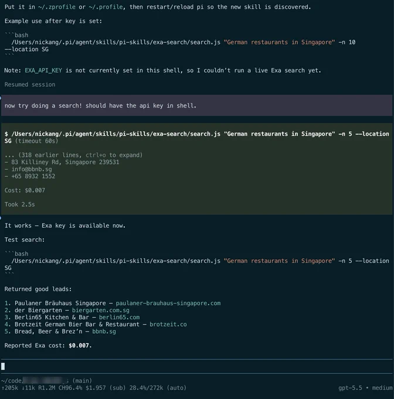Select the '+65 8932 1552' phone number

coord(33,176)
